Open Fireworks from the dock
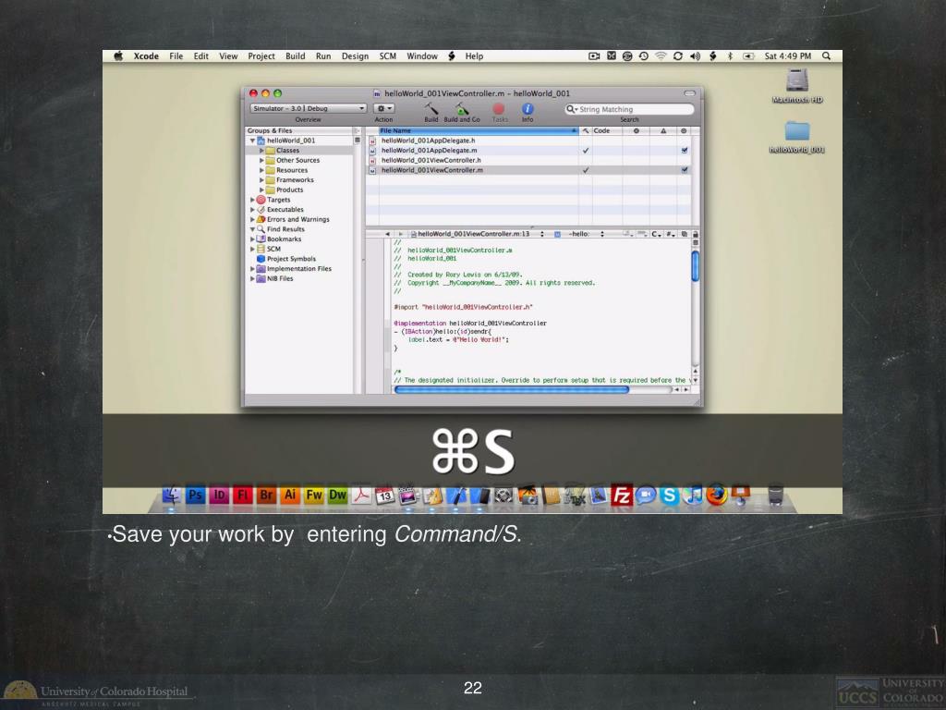This screenshot has height=710, width=946. click(314, 496)
